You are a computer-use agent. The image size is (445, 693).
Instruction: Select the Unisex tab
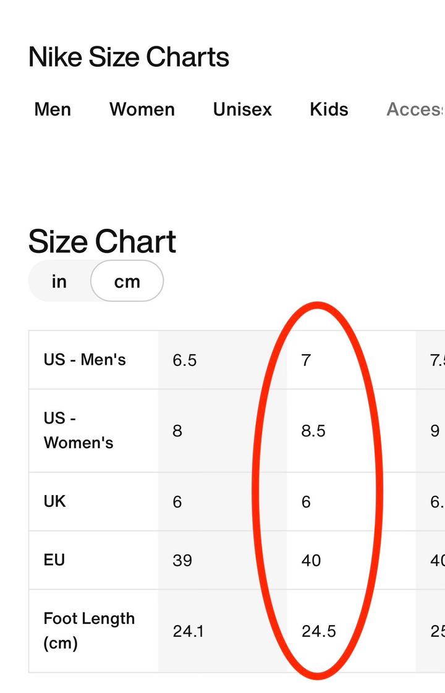point(242,109)
